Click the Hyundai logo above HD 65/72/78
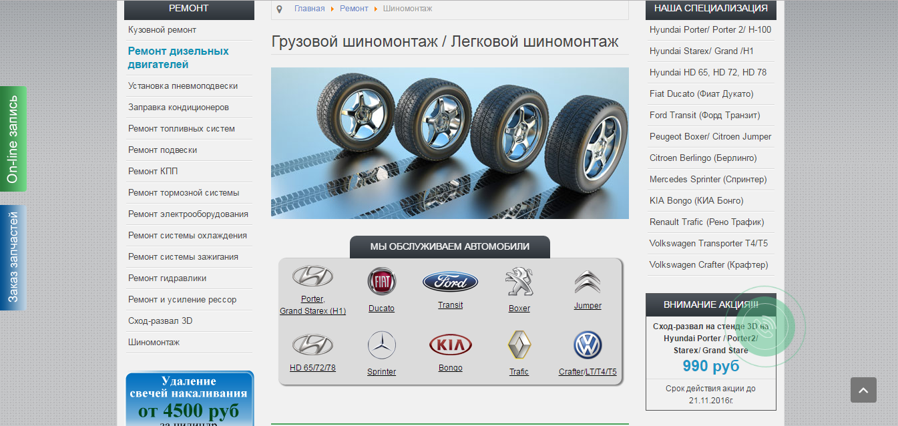This screenshot has width=898, height=426. (312, 345)
